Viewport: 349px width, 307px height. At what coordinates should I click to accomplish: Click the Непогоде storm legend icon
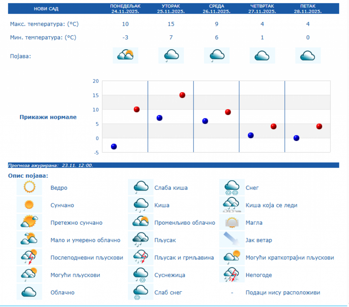(232, 275)
